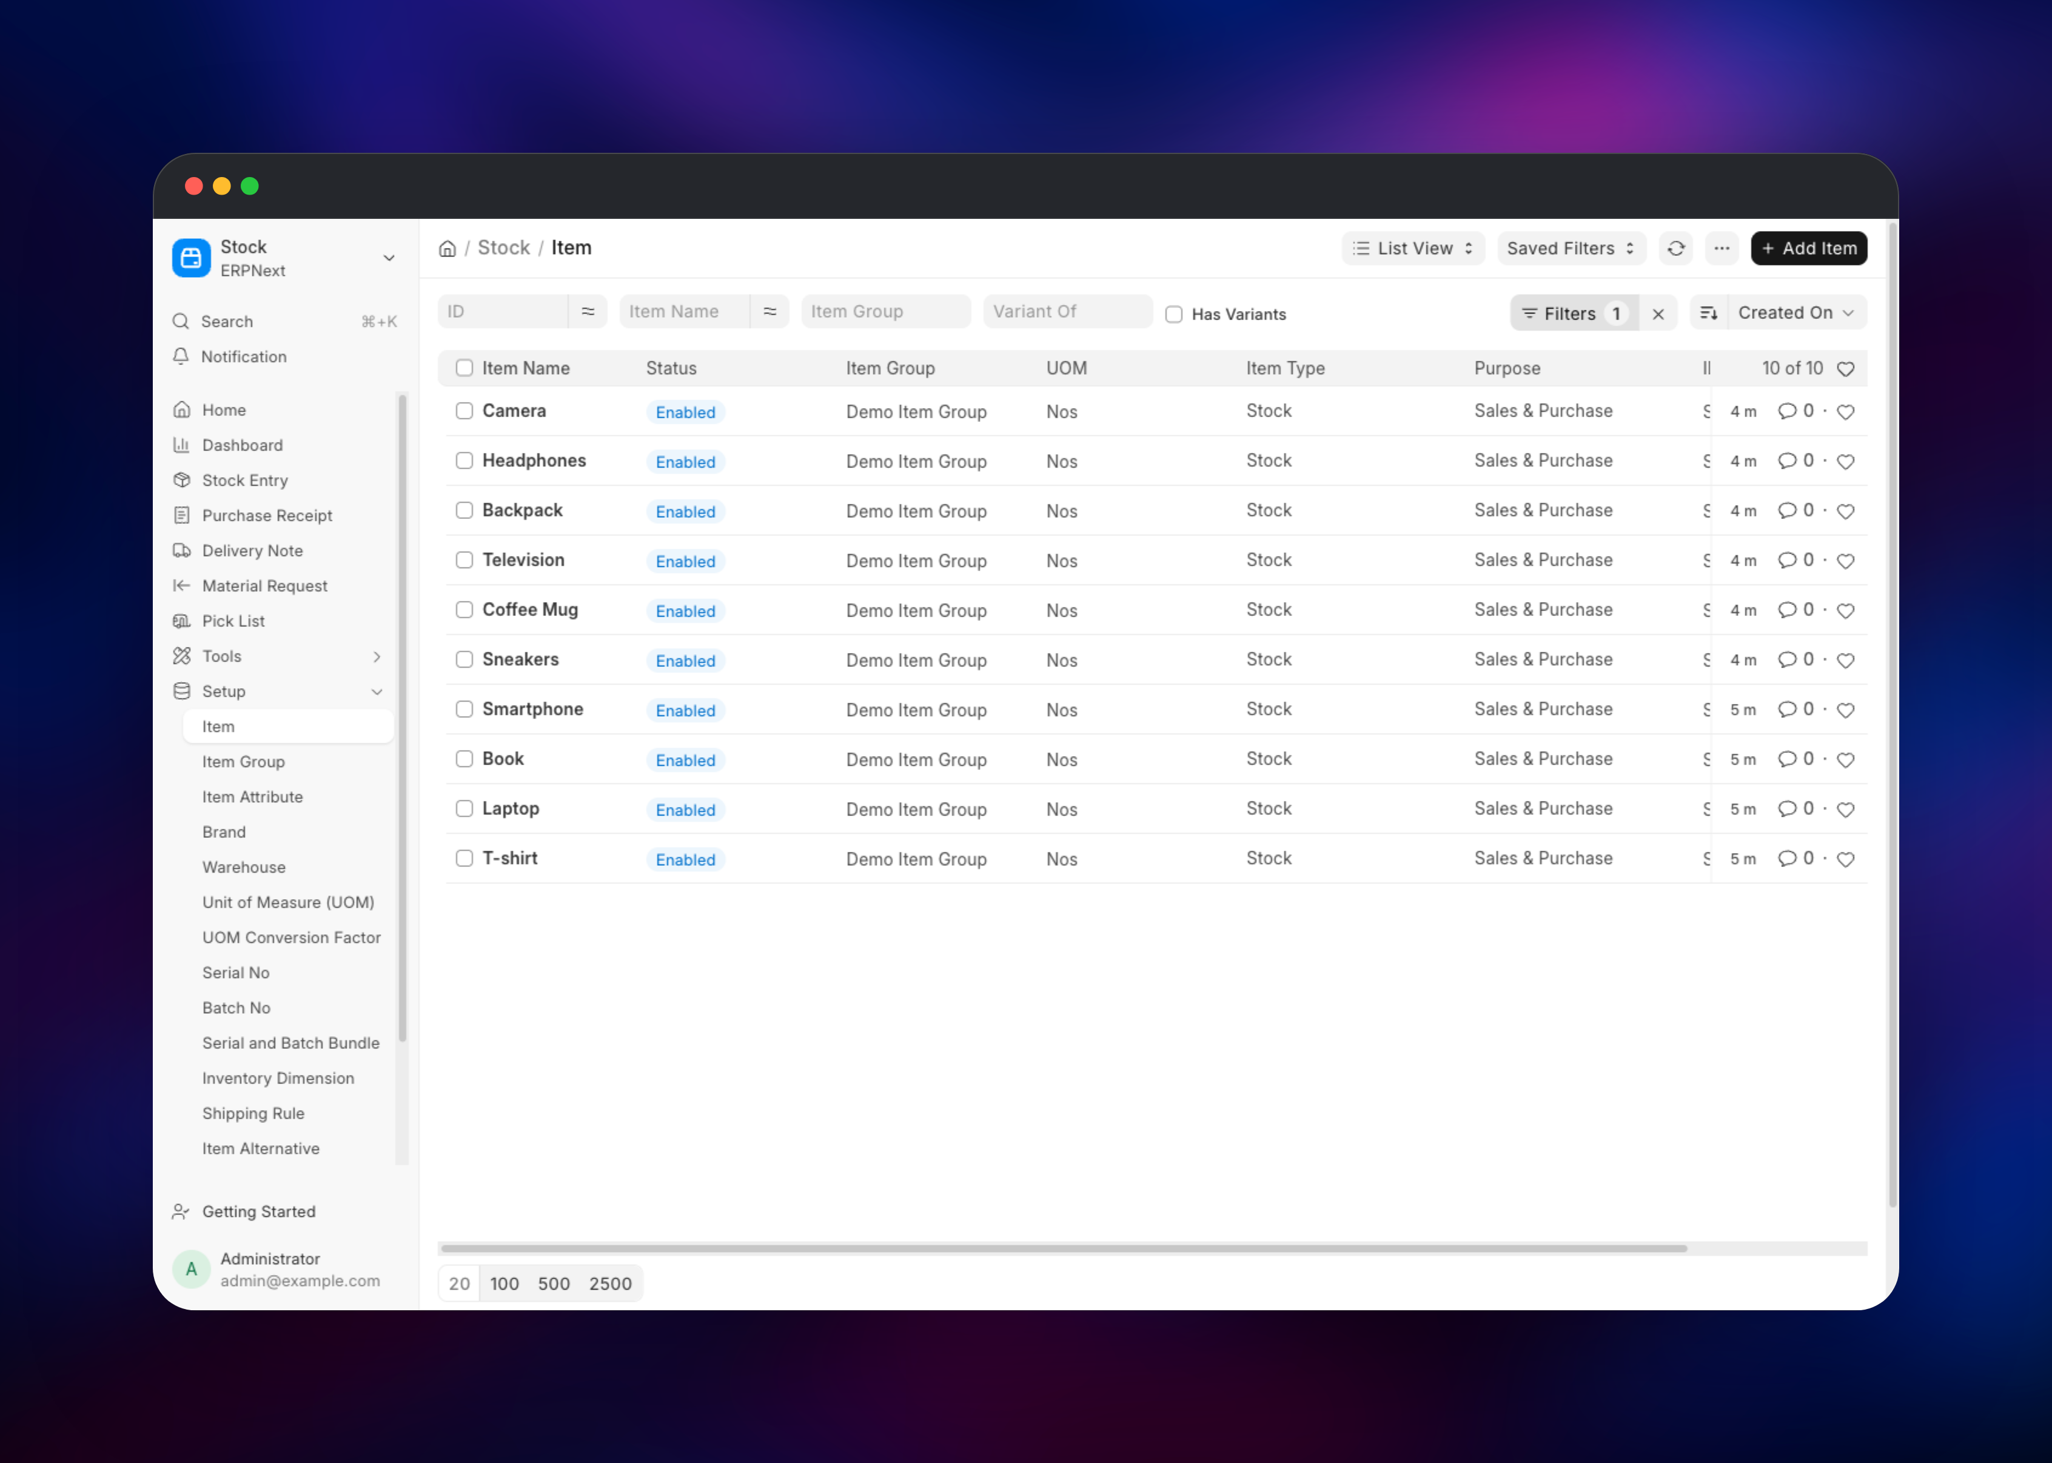Focus the Variant Of filter field
The height and width of the screenshot is (1463, 2052).
point(1068,312)
